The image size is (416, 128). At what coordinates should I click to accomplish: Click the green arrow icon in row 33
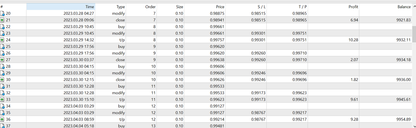[x=2, y=100]
